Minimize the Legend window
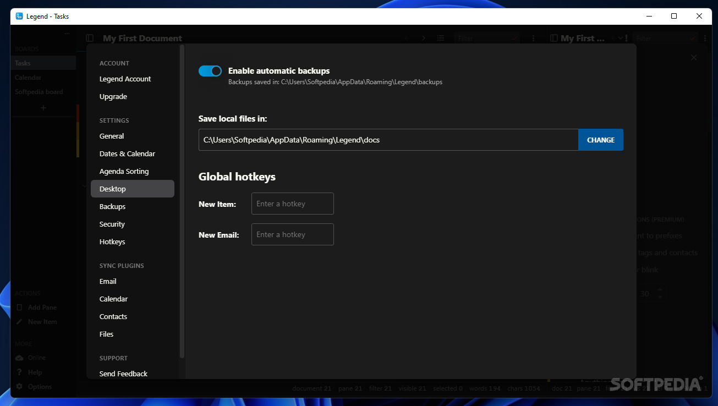Image resolution: width=718 pixels, height=406 pixels. tap(649, 16)
